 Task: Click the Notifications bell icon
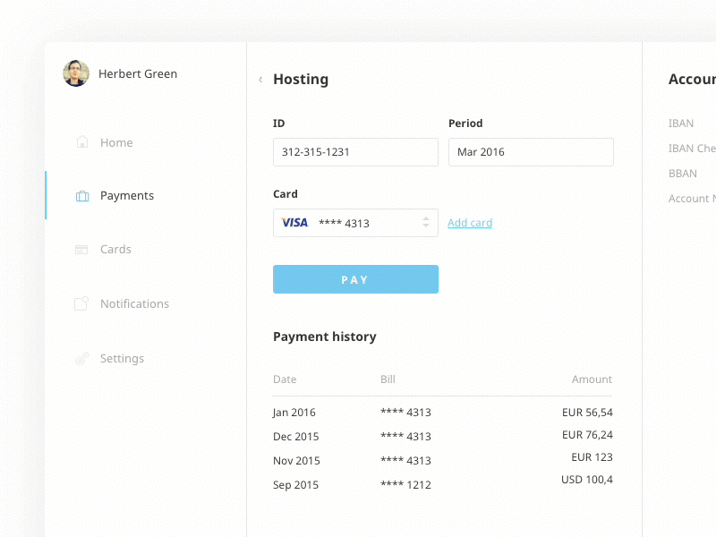[81, 303]
